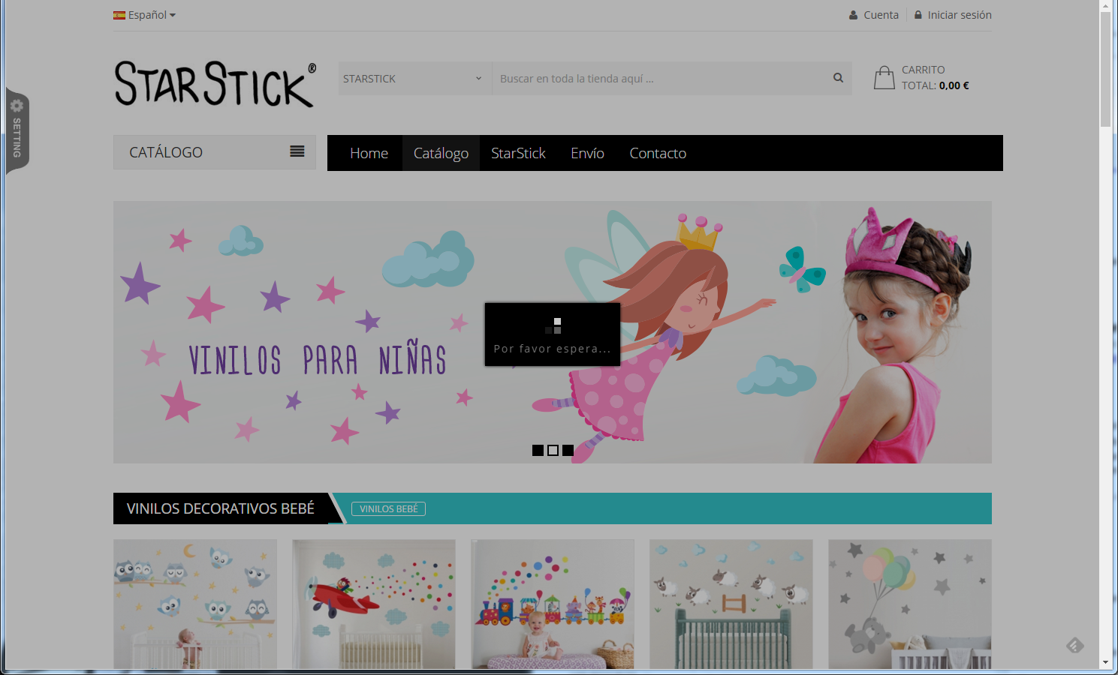Click the Cuenta user icon
The image size is (1118, 675).
(853, 15)
